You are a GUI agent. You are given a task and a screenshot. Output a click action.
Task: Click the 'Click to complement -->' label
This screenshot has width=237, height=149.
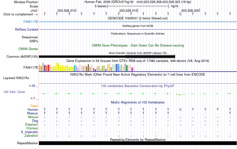pyautogui.click(x=20, y=14)
